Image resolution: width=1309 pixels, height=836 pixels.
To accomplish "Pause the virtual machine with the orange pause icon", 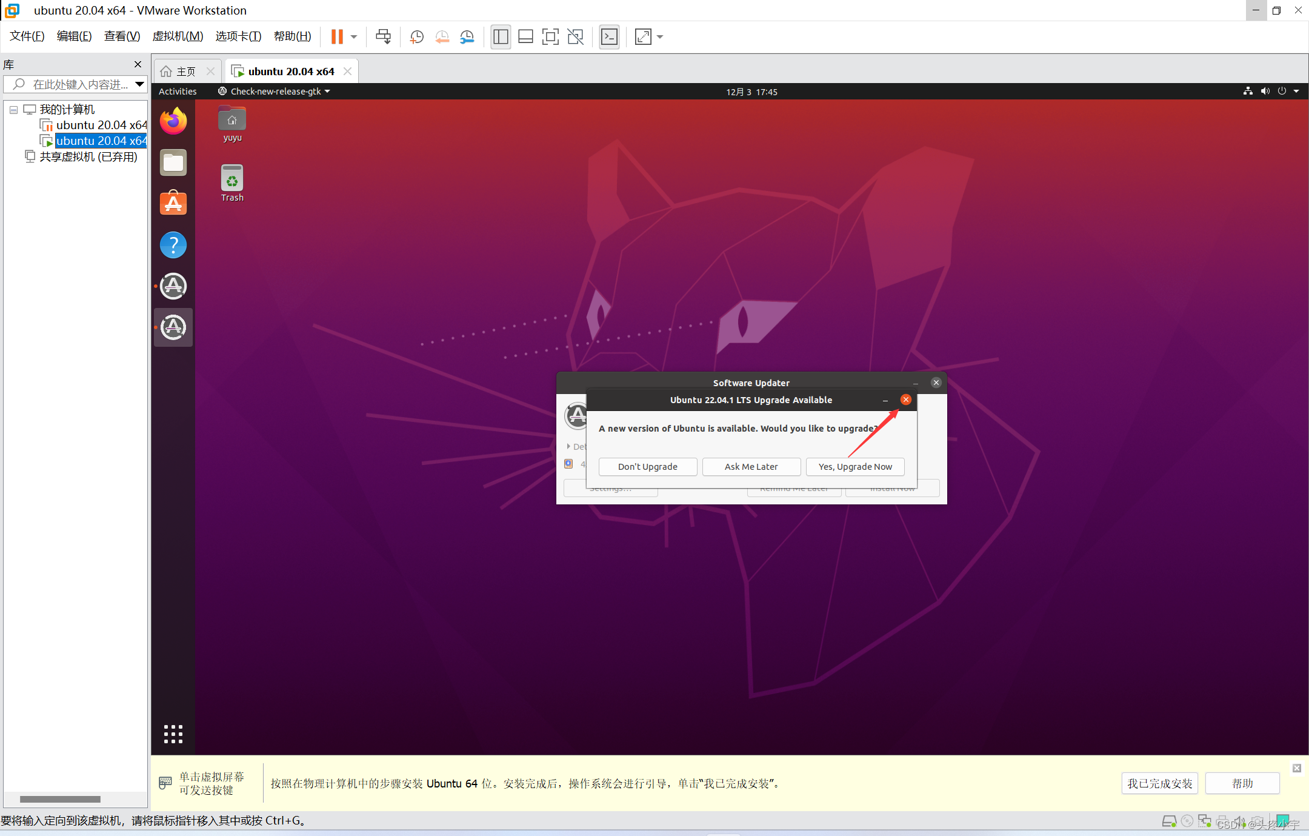I will point(337,37).
